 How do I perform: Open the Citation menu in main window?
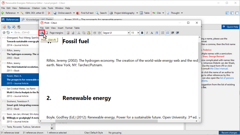(36, 8)
